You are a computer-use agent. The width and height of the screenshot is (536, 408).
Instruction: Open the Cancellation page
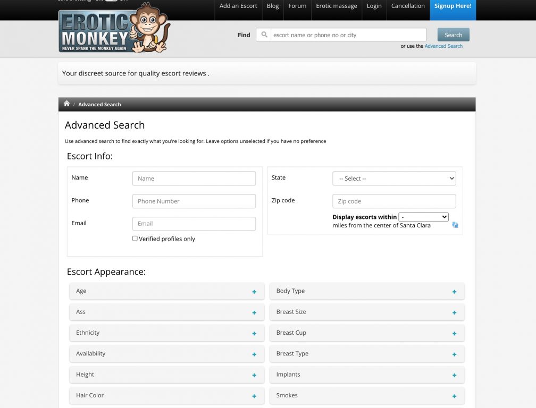408,6
